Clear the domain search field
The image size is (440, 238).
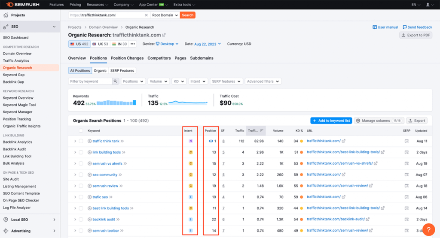(146, 15)
